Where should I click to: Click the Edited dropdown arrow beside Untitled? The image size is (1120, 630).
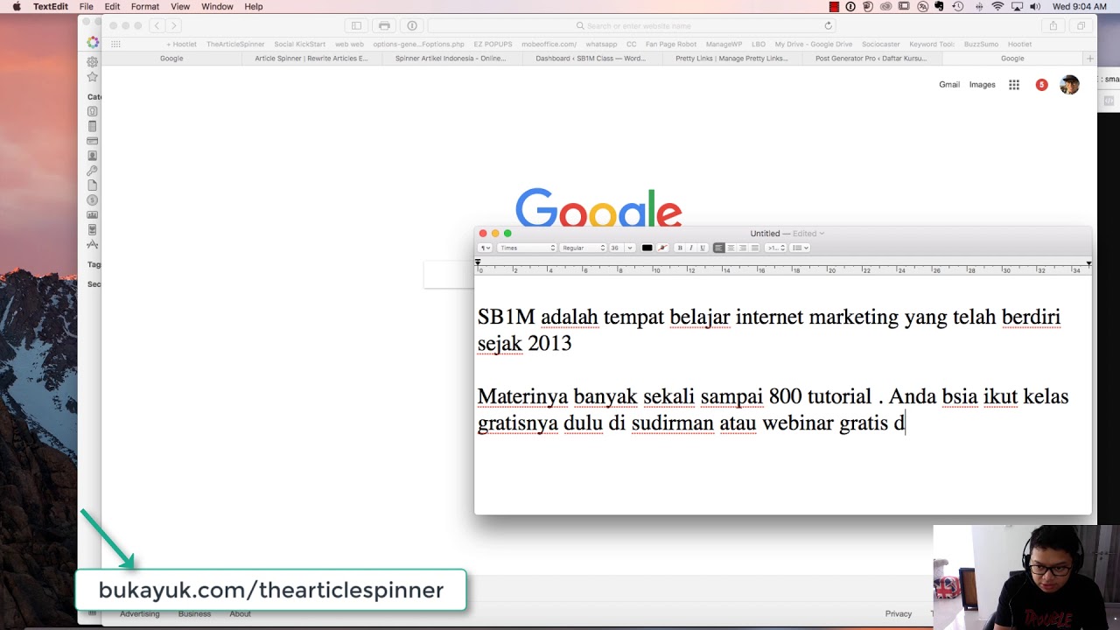(x=822, y=234)
